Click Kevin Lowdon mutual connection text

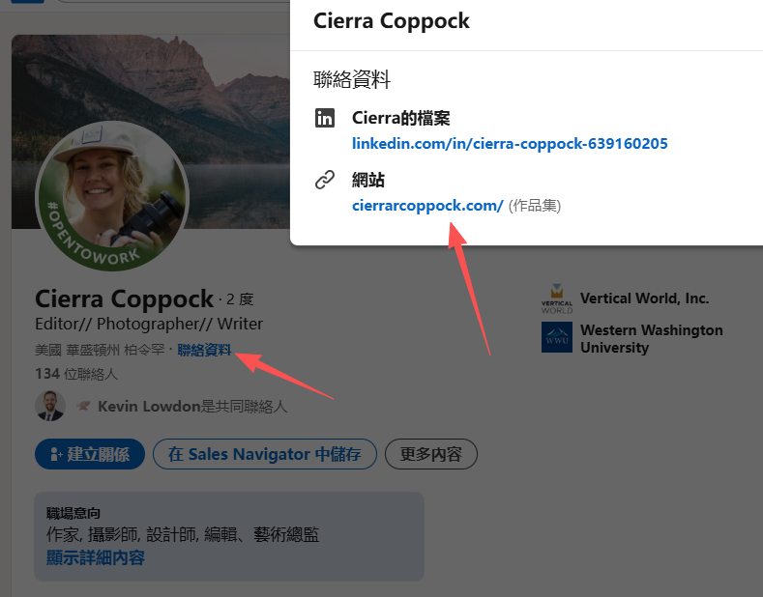[x=192, y=407]
